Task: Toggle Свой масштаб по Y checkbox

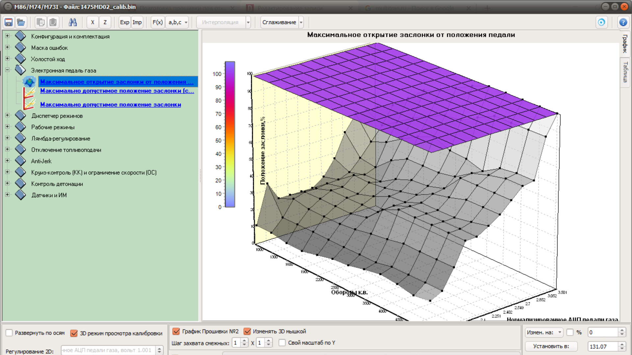Action: coord(282,343)
